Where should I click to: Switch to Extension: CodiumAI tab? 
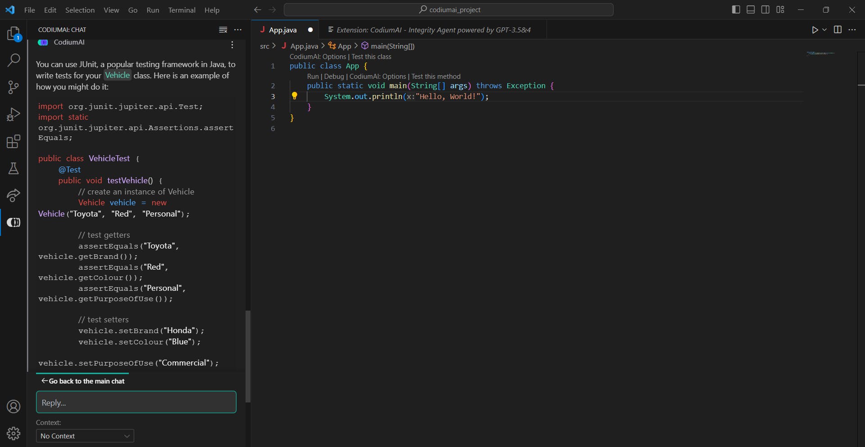[432, 30]
